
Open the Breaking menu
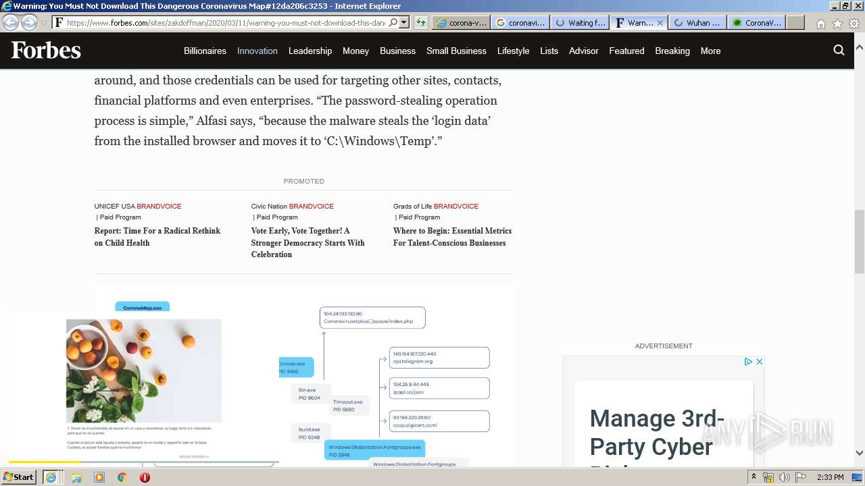(x=672, y=51)
